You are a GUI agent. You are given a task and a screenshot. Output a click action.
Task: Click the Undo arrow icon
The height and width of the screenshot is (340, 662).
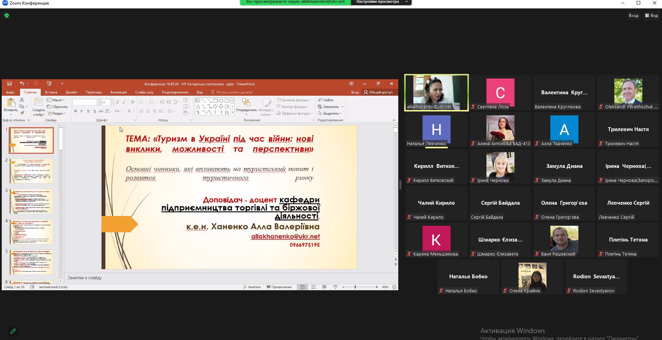[x=22, y=84]
